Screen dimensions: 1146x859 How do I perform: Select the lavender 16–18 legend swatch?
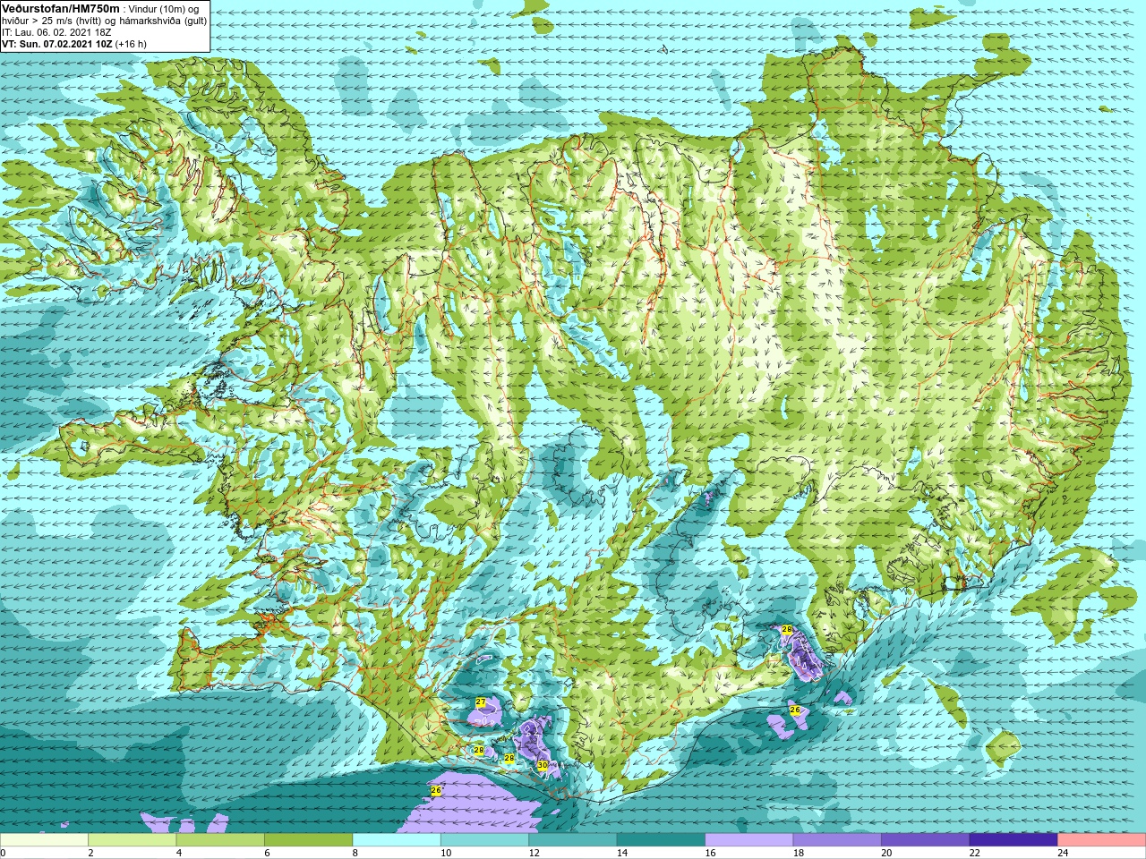coord(749,840)
